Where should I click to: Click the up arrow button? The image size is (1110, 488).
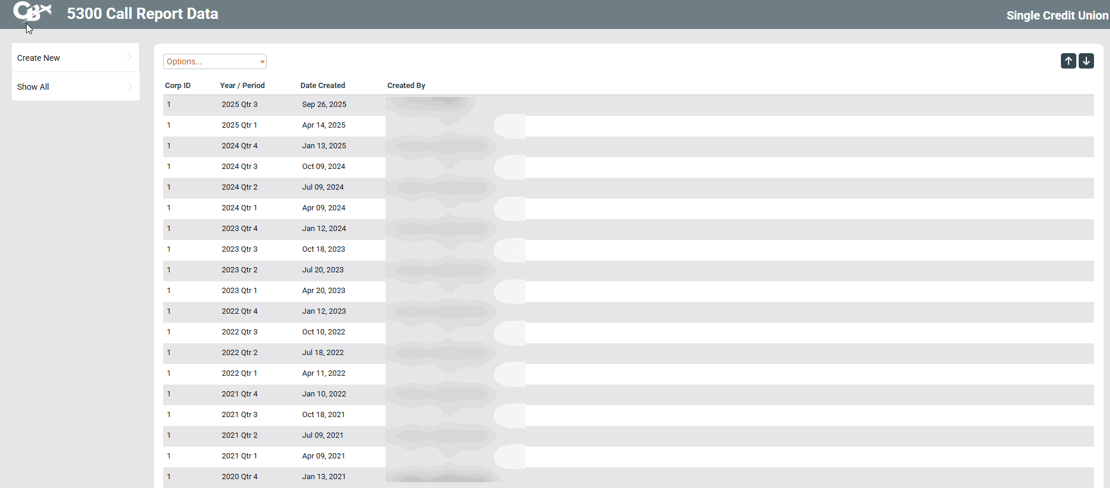pyautogui.click(x=1068, y=61)
